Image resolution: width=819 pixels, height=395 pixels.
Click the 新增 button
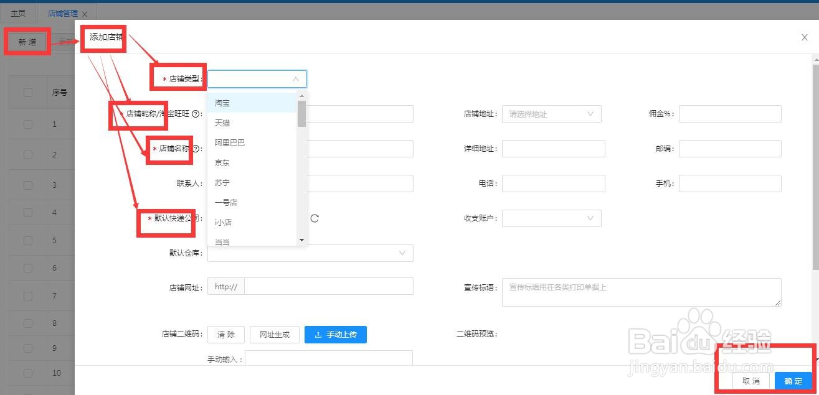click(27, 42)
